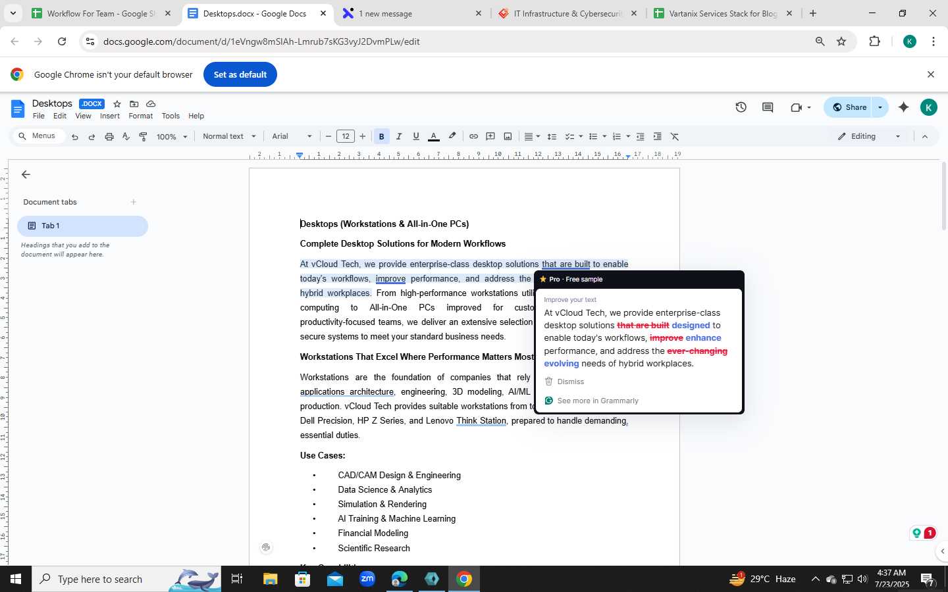Switch to Vartanix Services Stack browser tab
948x592 pixels.
[723, 13]
